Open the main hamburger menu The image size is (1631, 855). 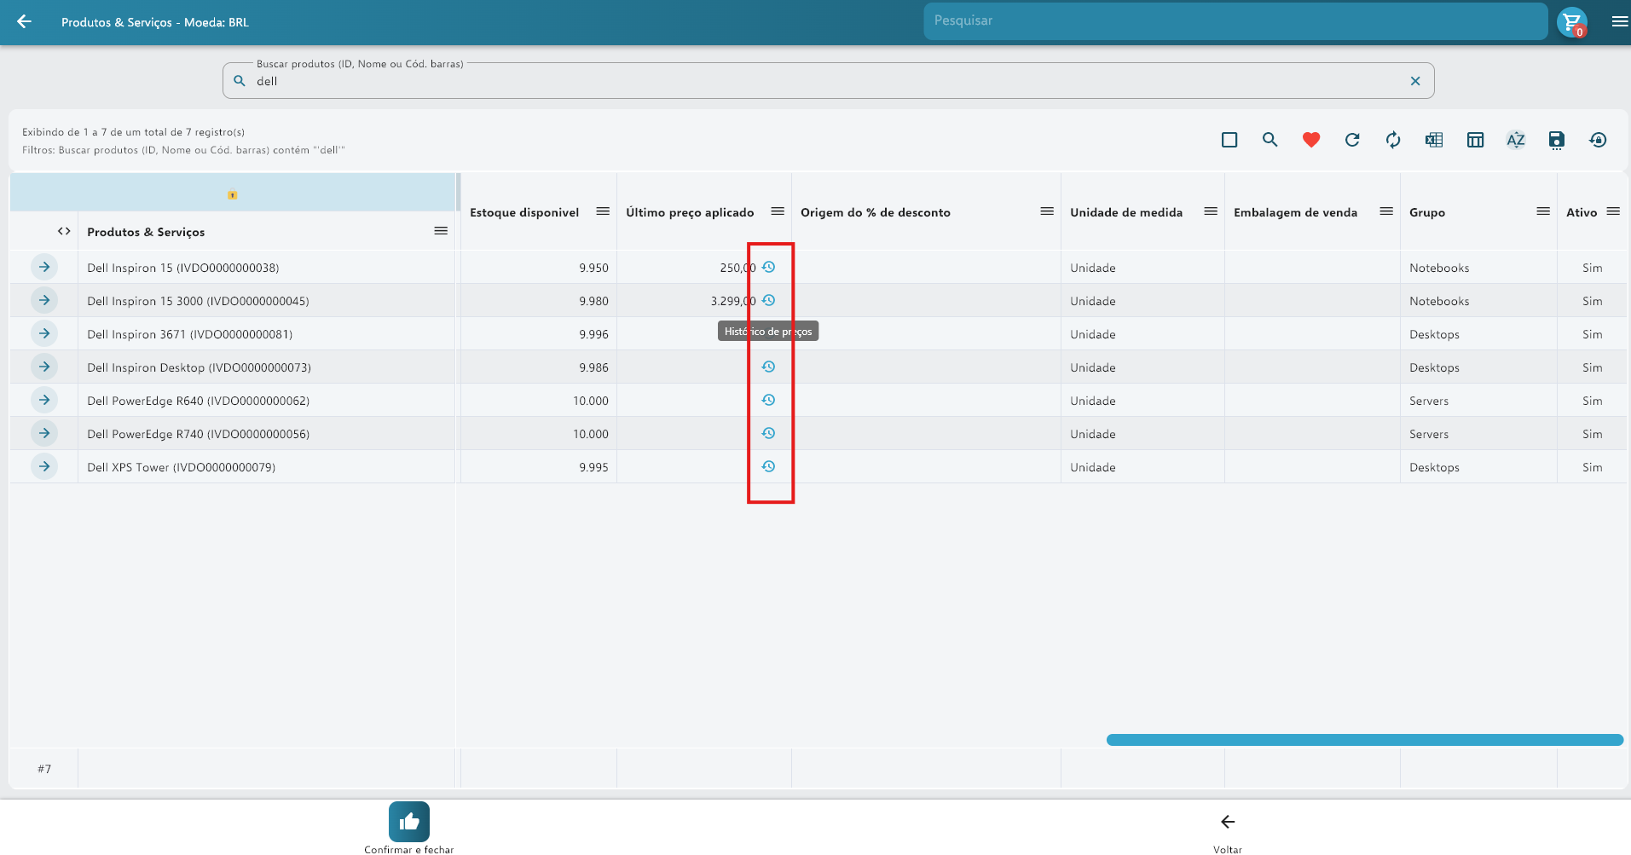pos(1620,21)
